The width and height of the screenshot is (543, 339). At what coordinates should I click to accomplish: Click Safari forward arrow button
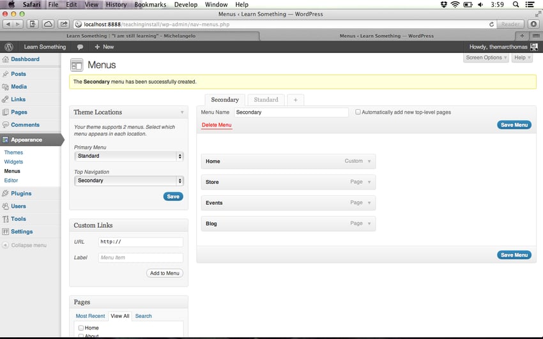pos(18,24)
